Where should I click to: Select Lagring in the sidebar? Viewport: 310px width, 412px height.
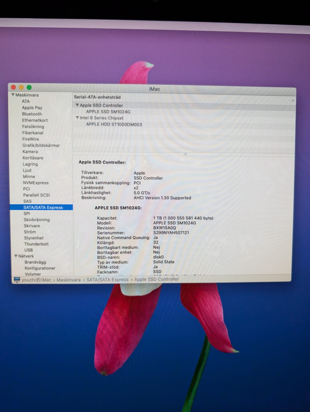click(x=30, y=164)
